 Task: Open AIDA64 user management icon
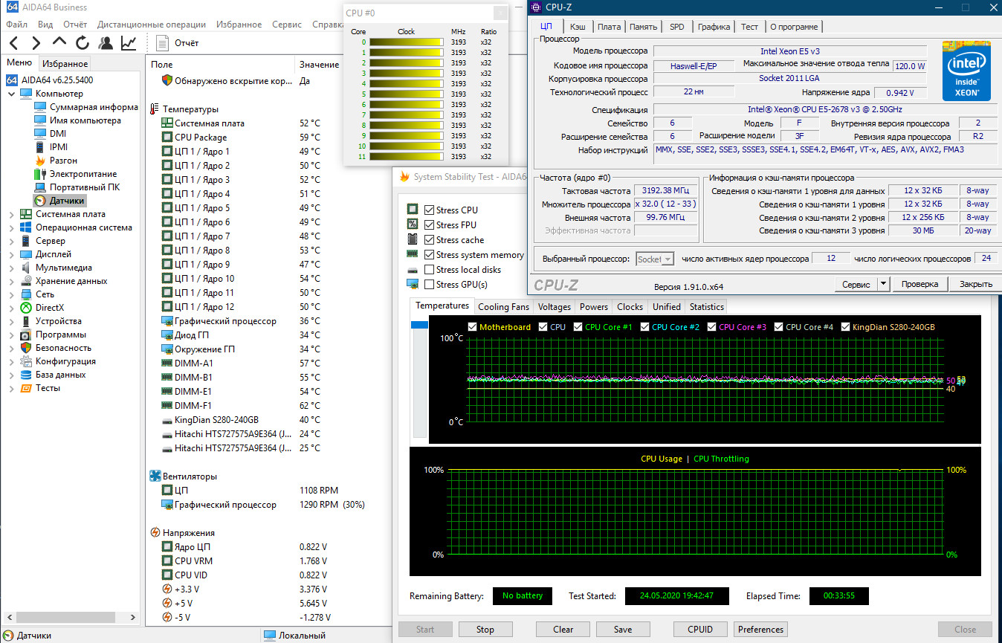pyautogui.click(x=106, y=43)
